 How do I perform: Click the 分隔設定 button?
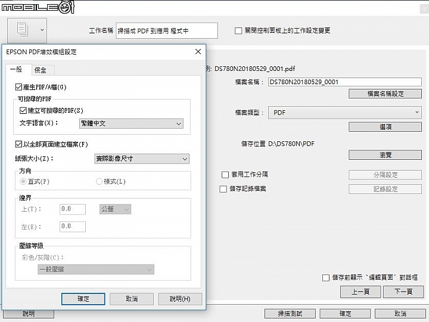coord(386,175)
